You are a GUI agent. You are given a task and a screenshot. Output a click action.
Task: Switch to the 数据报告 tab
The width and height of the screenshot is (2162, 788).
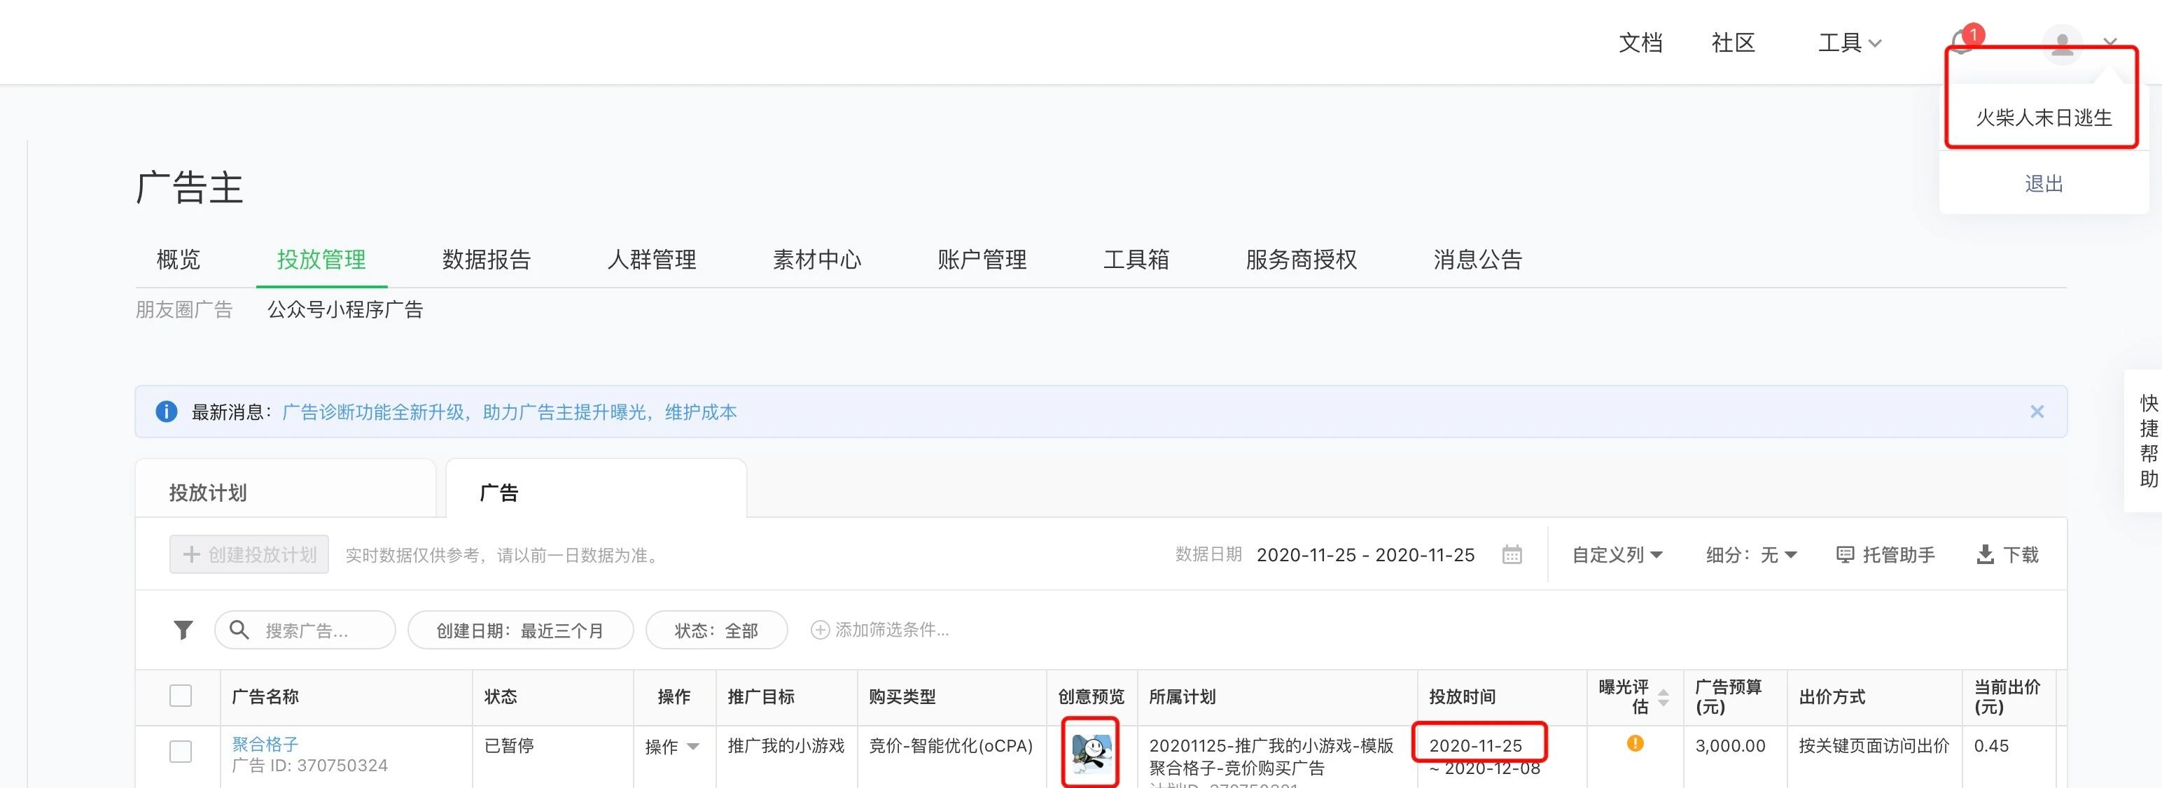coord(486,260)
